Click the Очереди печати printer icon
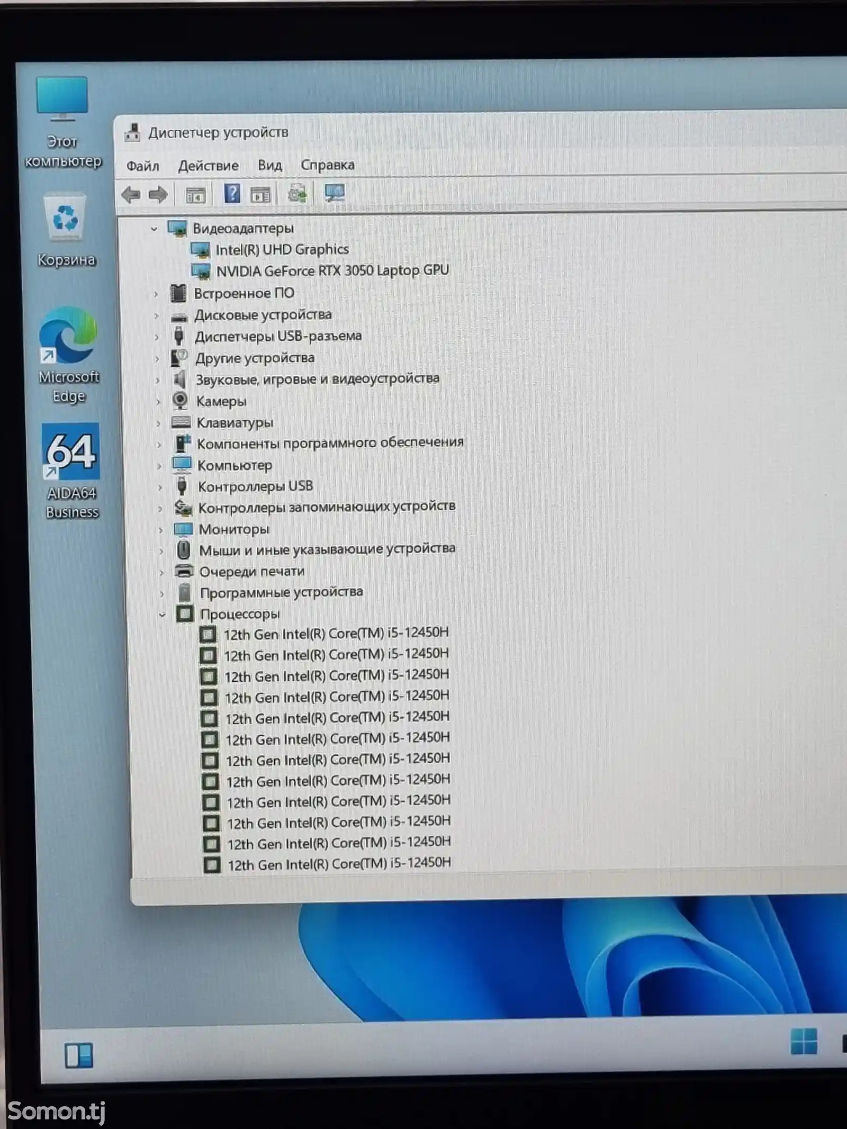847x1129 pixels. 184,571
